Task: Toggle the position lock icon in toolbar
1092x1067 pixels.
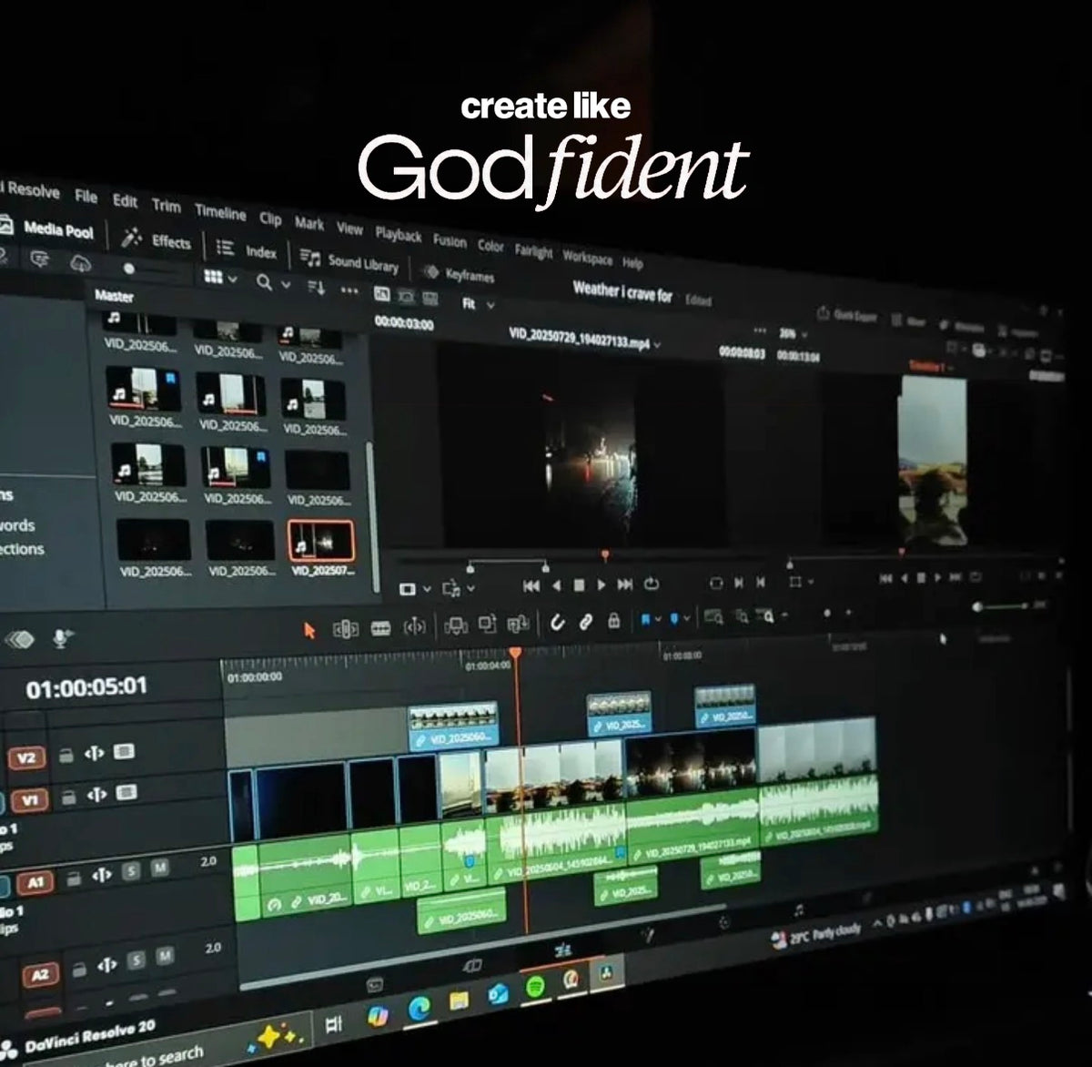Action: [x=614, y=620]
